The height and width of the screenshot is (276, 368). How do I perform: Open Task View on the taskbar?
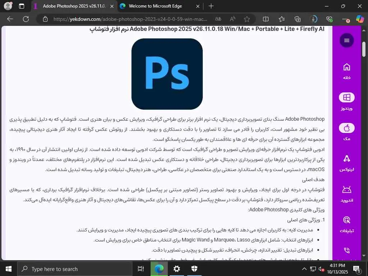pyautogui.click(x=141, y=269)
